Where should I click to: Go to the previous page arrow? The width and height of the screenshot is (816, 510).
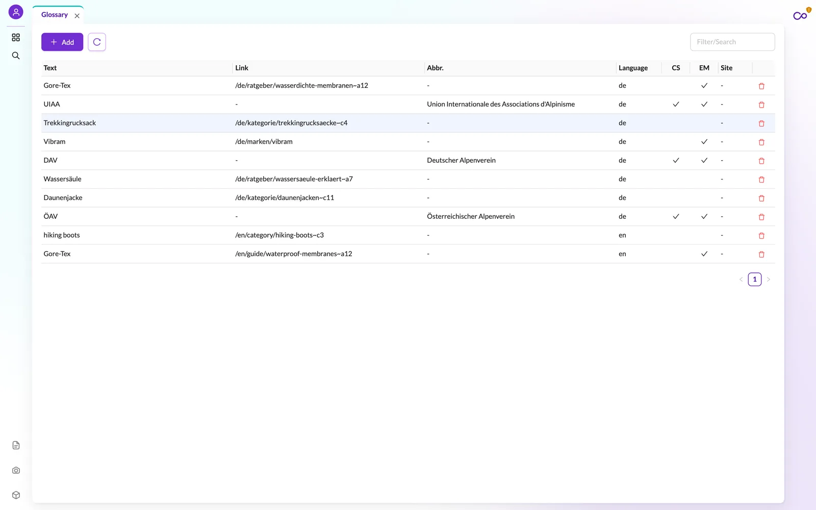[741, 279]
